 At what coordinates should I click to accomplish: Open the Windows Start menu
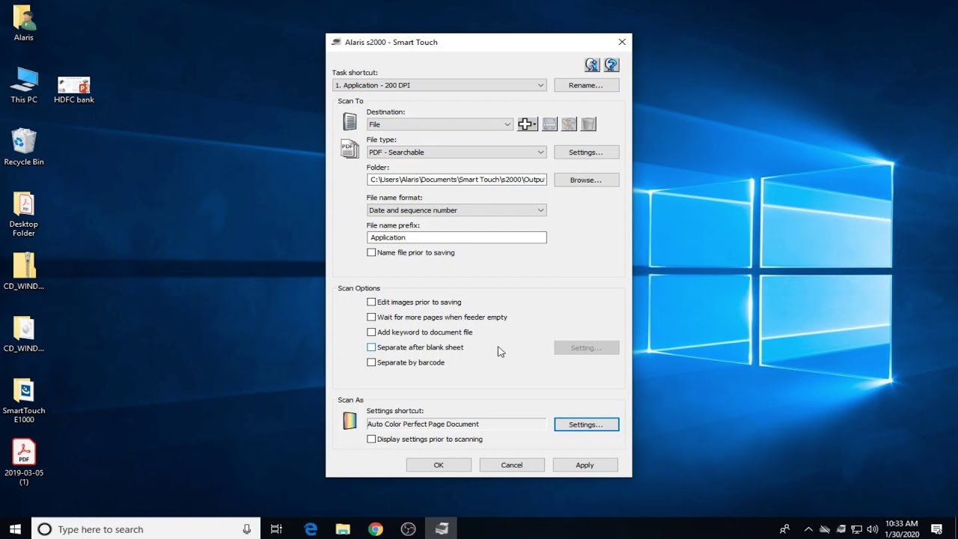point(15,529)
